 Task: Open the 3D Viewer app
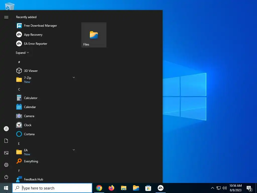pyautogui.click(x=46, y=71)
